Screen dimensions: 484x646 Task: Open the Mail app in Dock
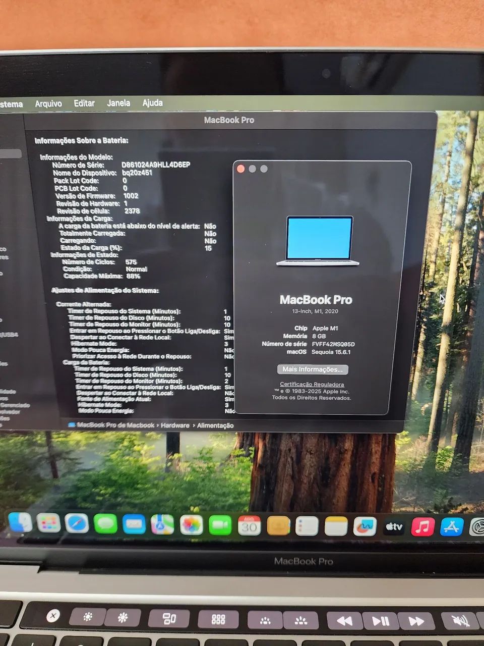tap(134, 525)
